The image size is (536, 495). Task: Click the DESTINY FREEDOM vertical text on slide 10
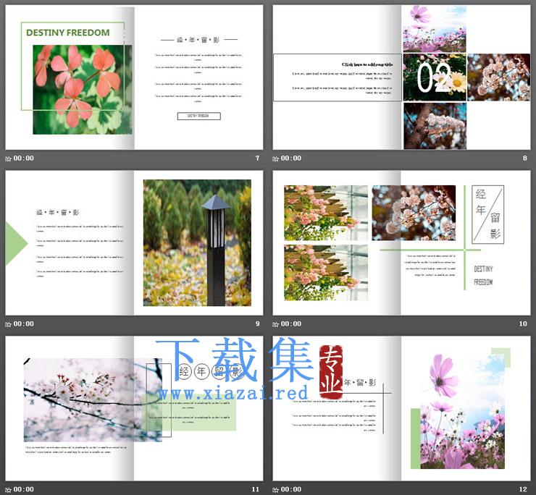[483, 275]
